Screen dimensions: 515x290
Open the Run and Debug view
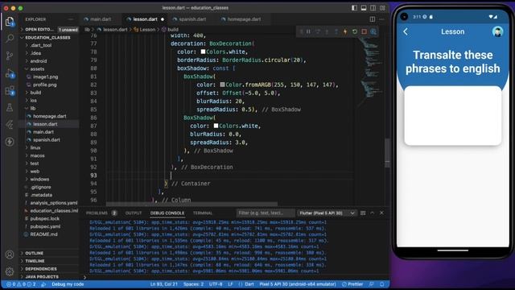tap(10, 73)
